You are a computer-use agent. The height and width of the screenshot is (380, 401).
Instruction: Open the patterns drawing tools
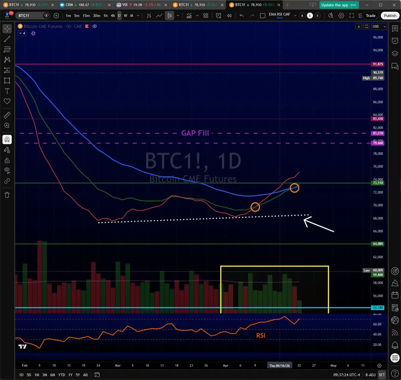tap(7, 60)
